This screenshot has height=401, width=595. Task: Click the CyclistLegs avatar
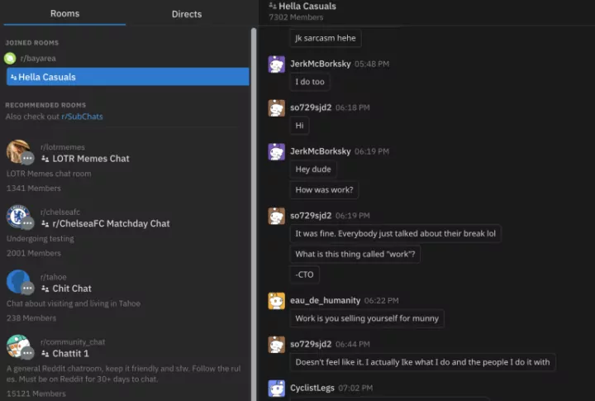(x=277, y=388)
